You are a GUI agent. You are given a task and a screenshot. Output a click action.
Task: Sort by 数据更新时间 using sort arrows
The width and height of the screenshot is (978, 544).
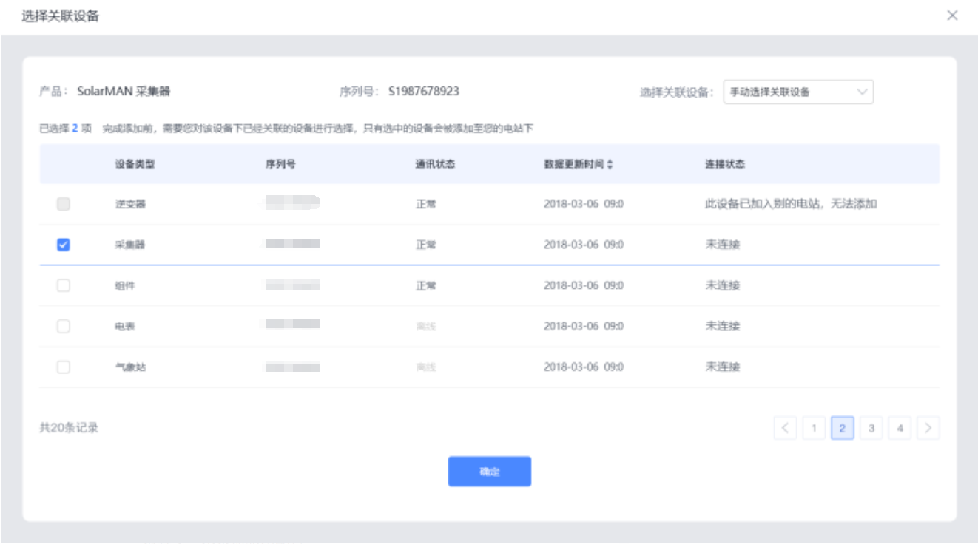[610, 165]
